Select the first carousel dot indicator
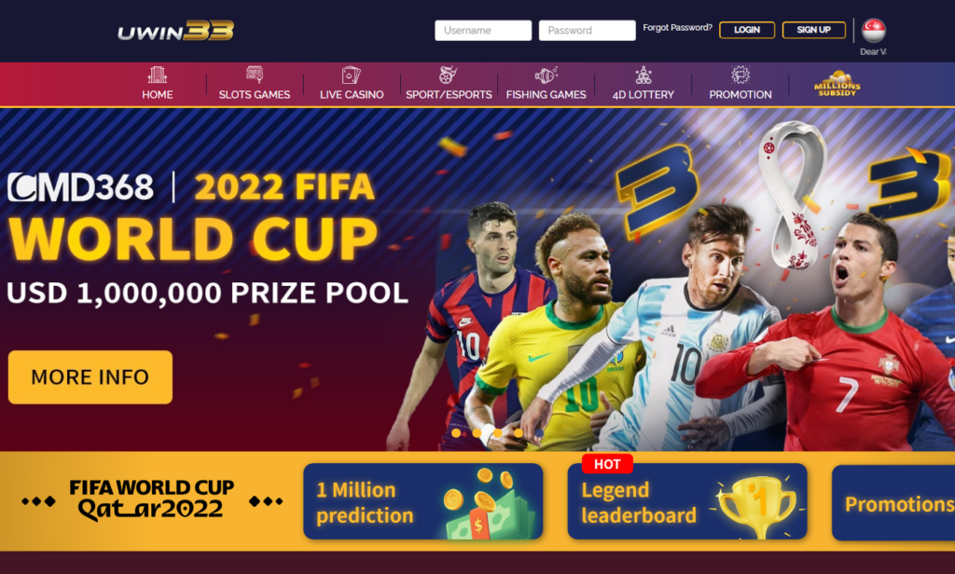Image resolution: width=955 pixels, height=574 pixels. click(456, 432)
